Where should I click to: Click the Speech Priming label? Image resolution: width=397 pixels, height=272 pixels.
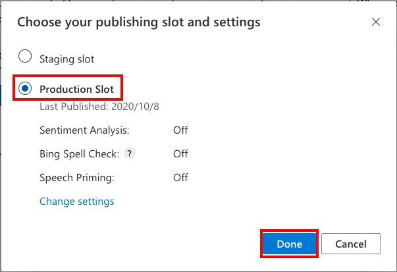[x=76, y=177]
